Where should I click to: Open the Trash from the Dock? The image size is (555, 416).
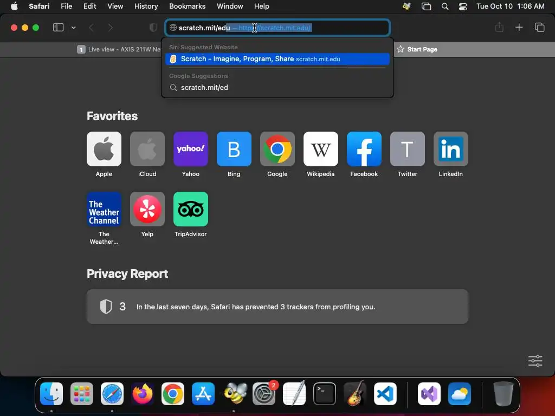504,394
